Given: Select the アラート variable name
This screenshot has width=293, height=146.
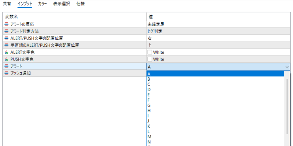Looking at the screenshot, I should (16, 66).
